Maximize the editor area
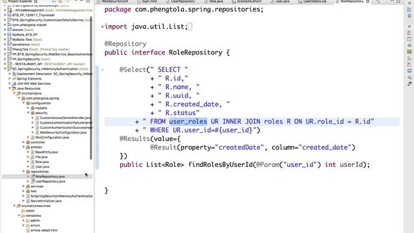Image resolution: width=414 pixels, height=233 pixels. point(398,1)
